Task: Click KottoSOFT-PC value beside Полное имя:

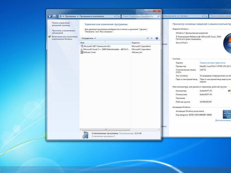Action: coord(206,95)
